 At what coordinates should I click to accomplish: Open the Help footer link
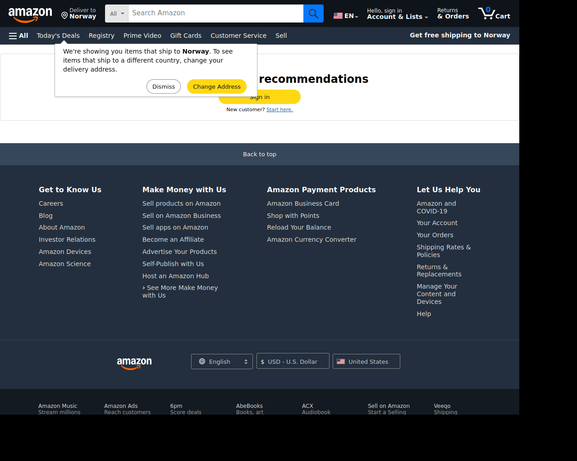coord(424,314)
